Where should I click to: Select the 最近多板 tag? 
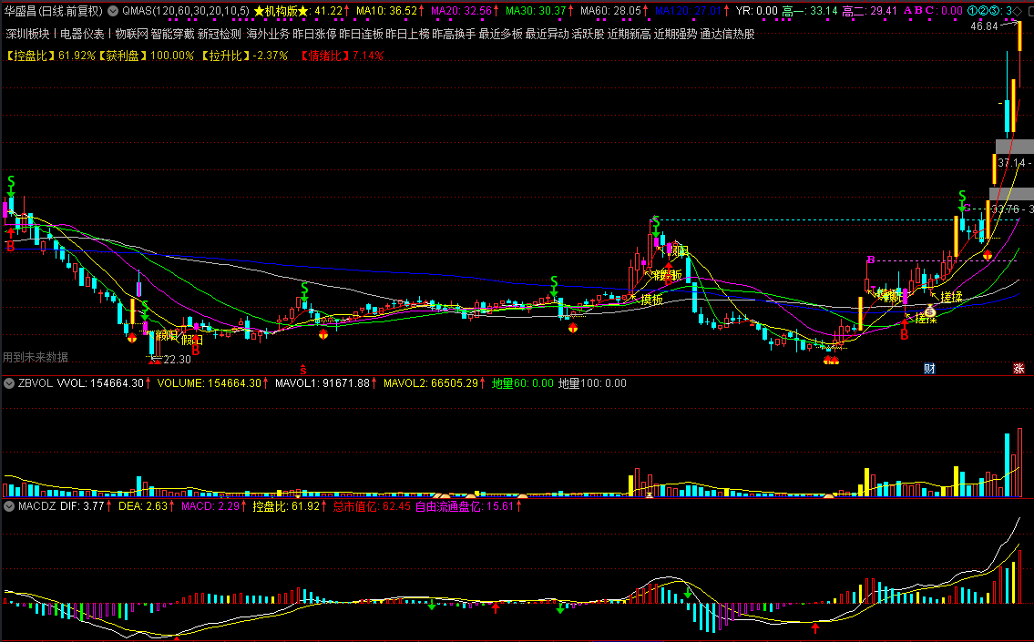click(500, 34)
